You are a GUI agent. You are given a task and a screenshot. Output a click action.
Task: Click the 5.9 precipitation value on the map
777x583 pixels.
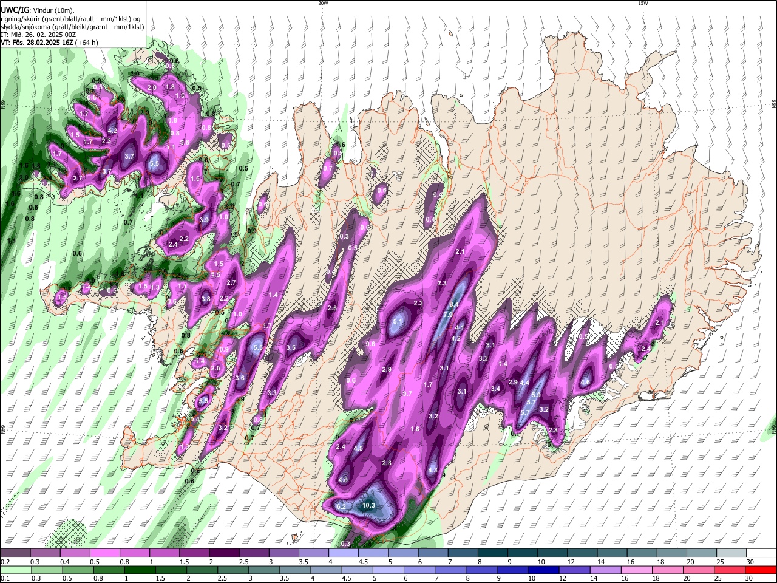tap(536, 395)
